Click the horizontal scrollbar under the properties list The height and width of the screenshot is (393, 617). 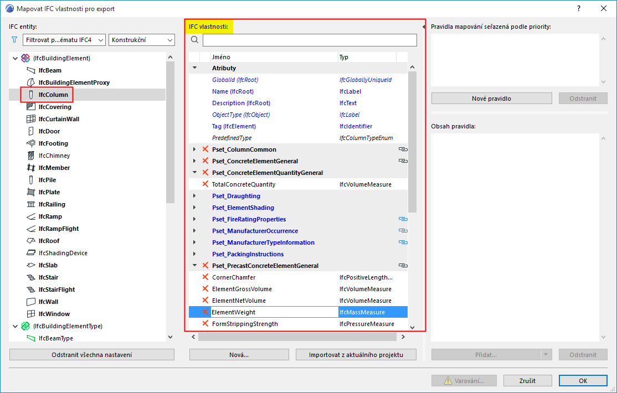(297, 337)
